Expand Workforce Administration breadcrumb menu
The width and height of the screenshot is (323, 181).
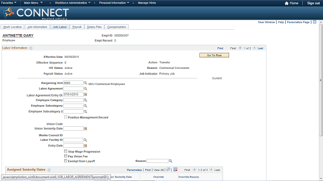(x=73, y=3)
